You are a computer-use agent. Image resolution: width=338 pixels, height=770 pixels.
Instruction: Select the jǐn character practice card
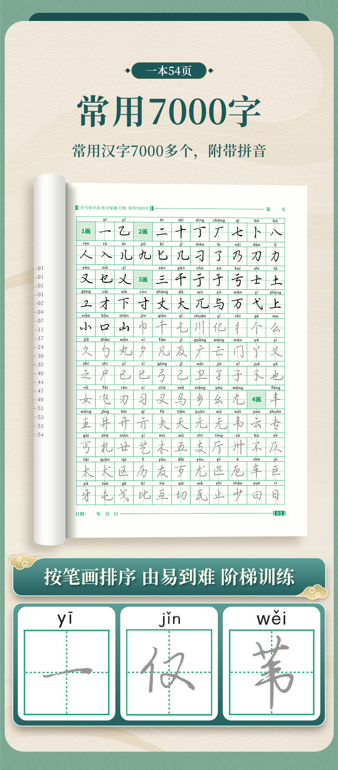pos(169,666)
